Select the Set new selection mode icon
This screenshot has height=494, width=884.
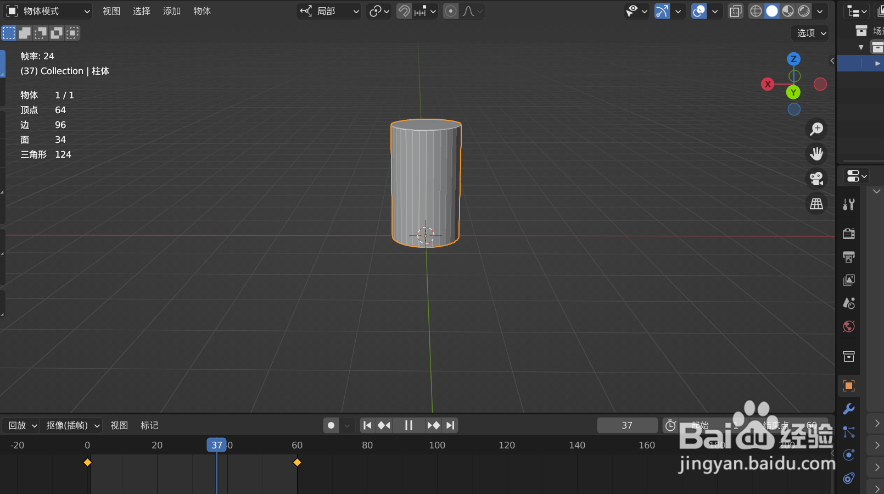click(x=9, y=33)
